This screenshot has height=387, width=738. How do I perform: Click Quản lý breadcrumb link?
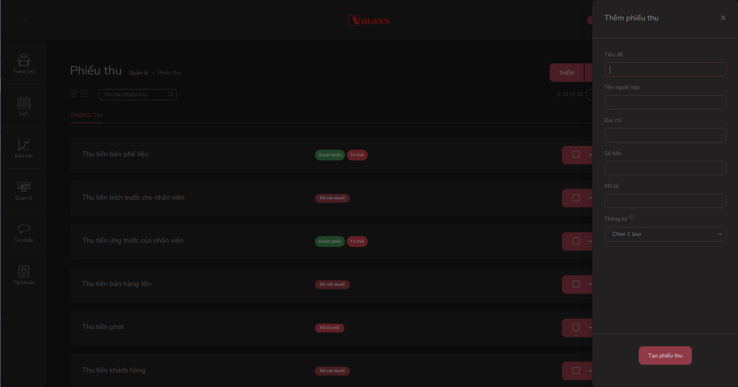(x=138, y=73)
